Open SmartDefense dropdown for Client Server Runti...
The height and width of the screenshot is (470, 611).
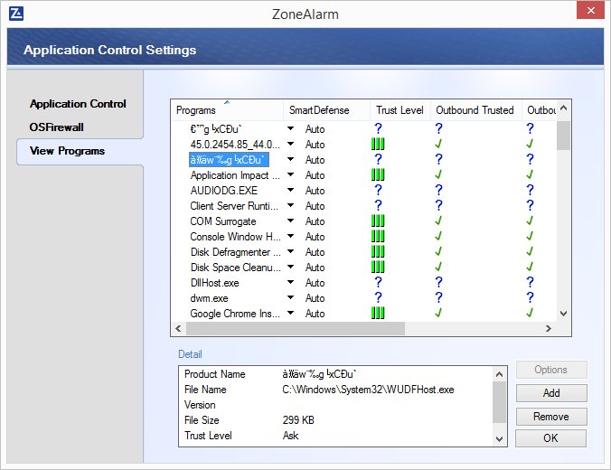[290, 205]
